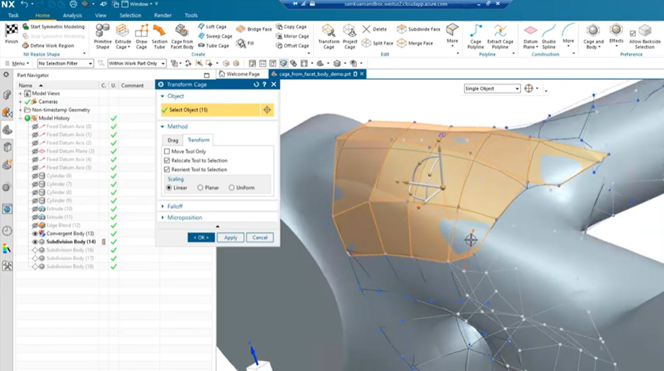Screen dimensions: 664x371
Task: Select the Primitive Shape tool
Action: (103, 36)
